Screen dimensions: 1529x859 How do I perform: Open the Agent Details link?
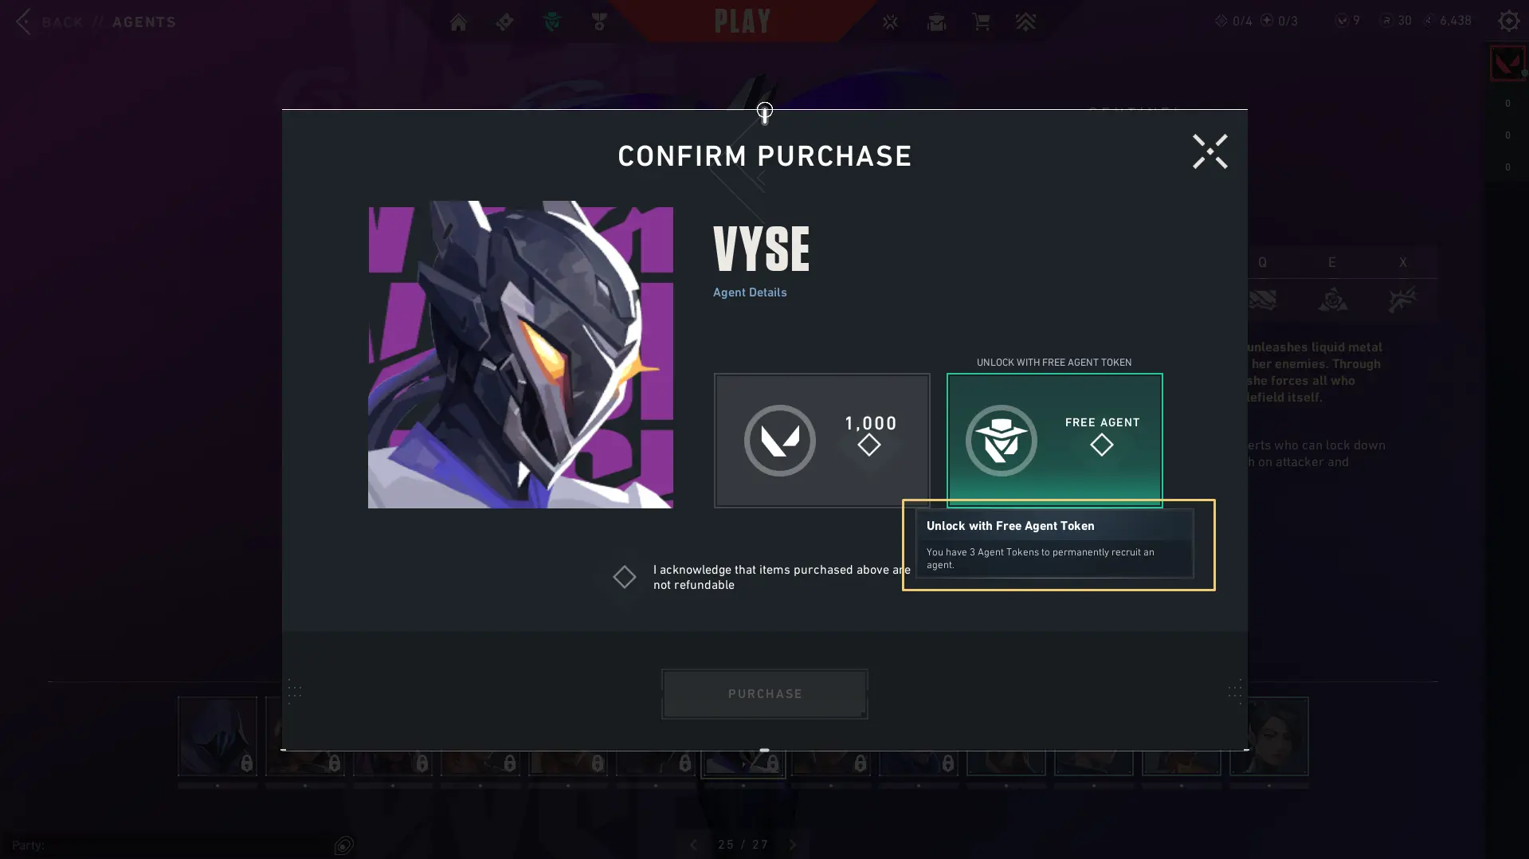(749, 292)
